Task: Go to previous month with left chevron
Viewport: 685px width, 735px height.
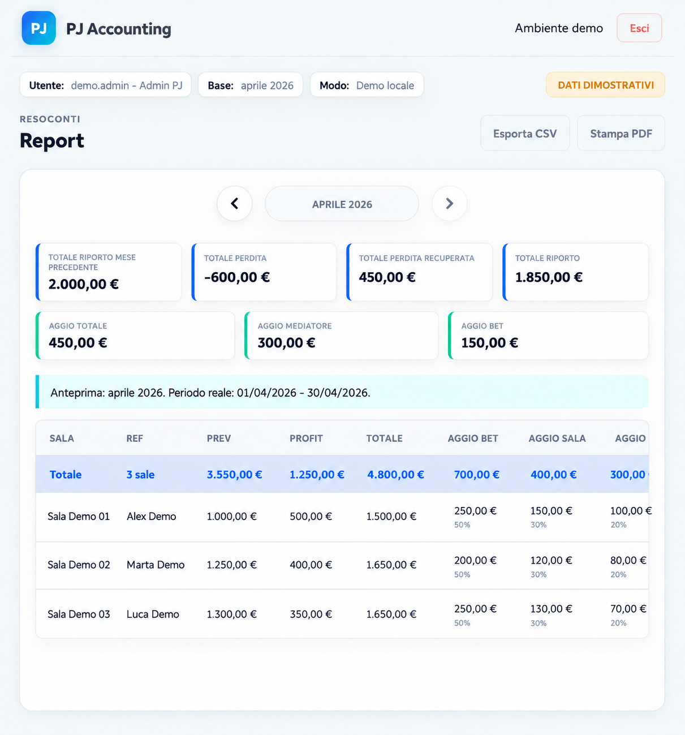Action: 234,203
